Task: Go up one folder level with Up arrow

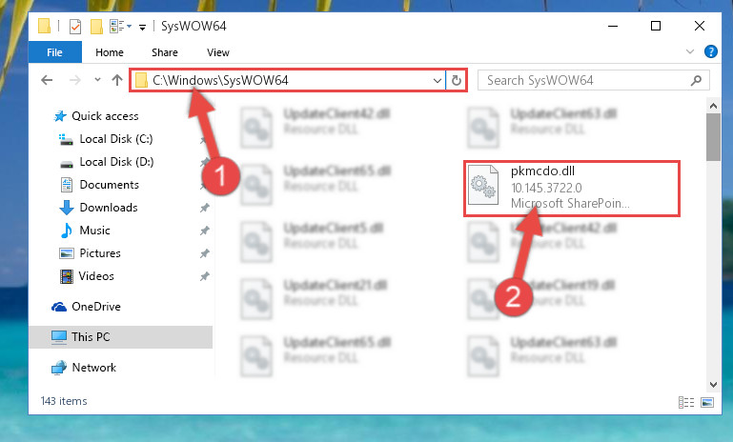Action: 117,80
